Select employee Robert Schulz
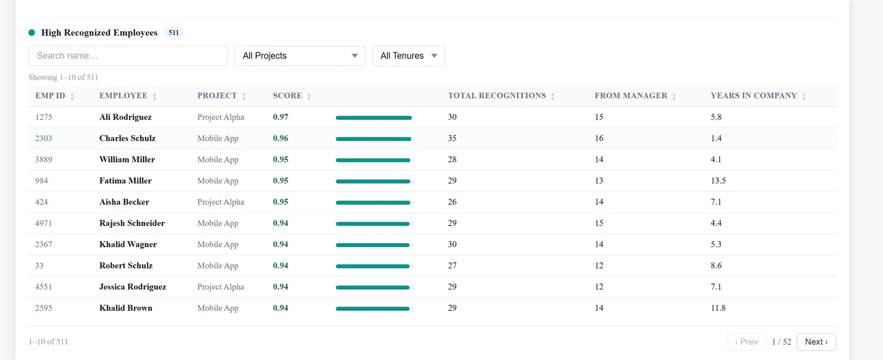Viewport: 883px width, 360px height. tap(126, 266)
